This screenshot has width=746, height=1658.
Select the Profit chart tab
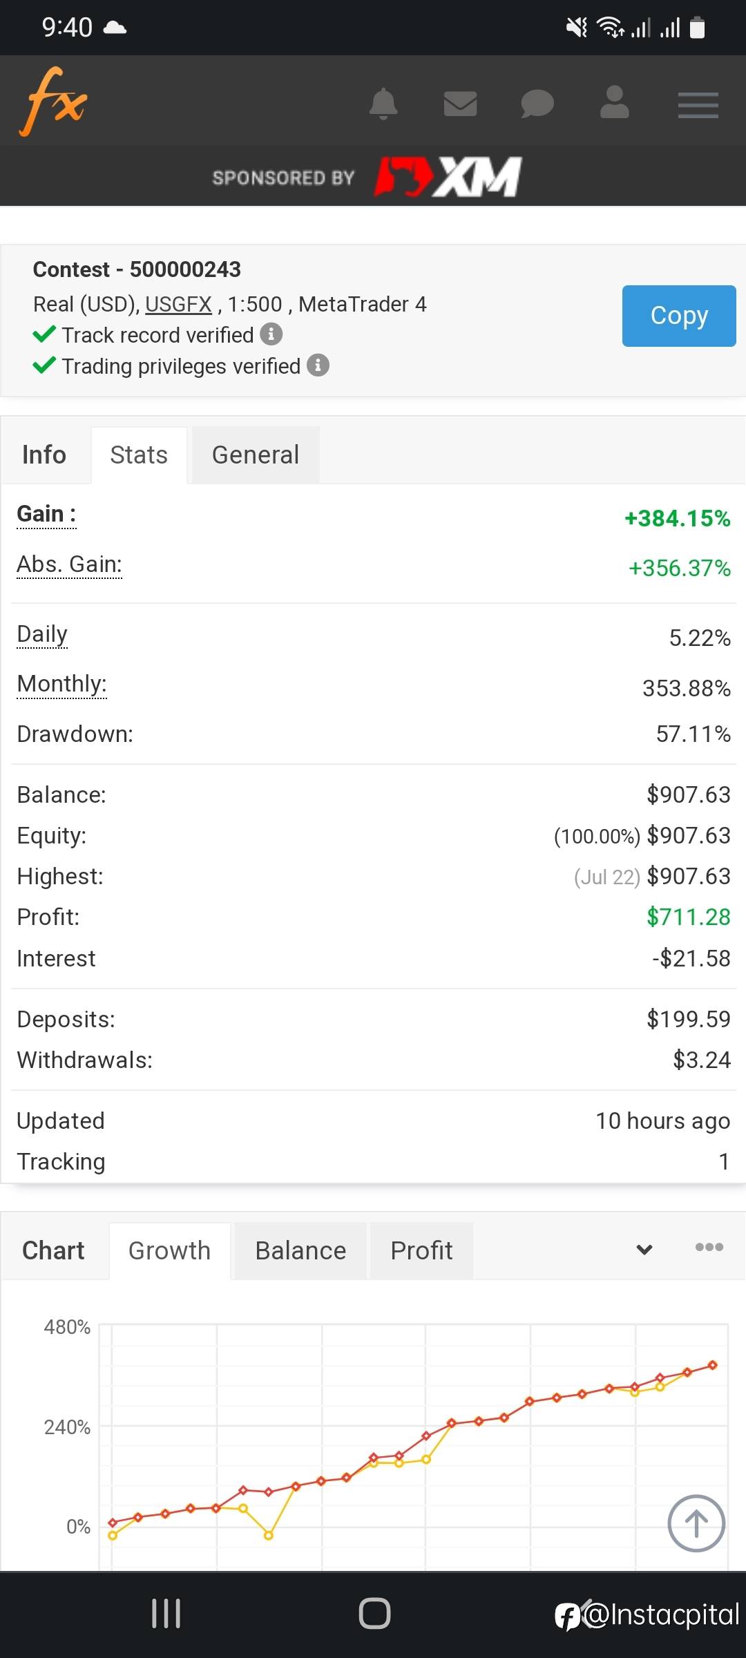[x=421, y=1251]
